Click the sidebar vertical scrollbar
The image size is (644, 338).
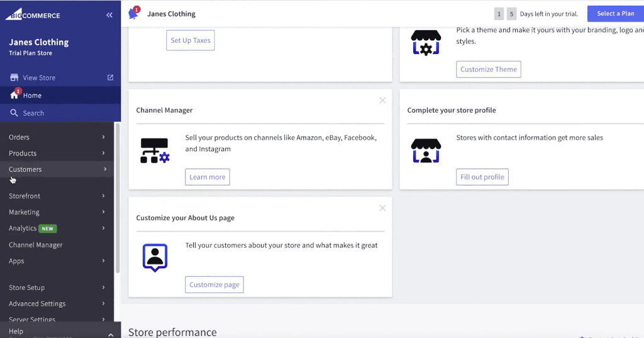pos(118,198)
